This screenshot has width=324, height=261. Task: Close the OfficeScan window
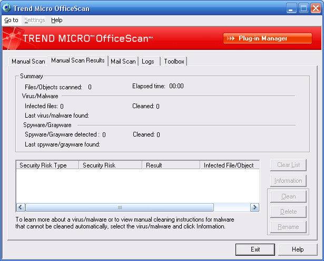point(316,8)
